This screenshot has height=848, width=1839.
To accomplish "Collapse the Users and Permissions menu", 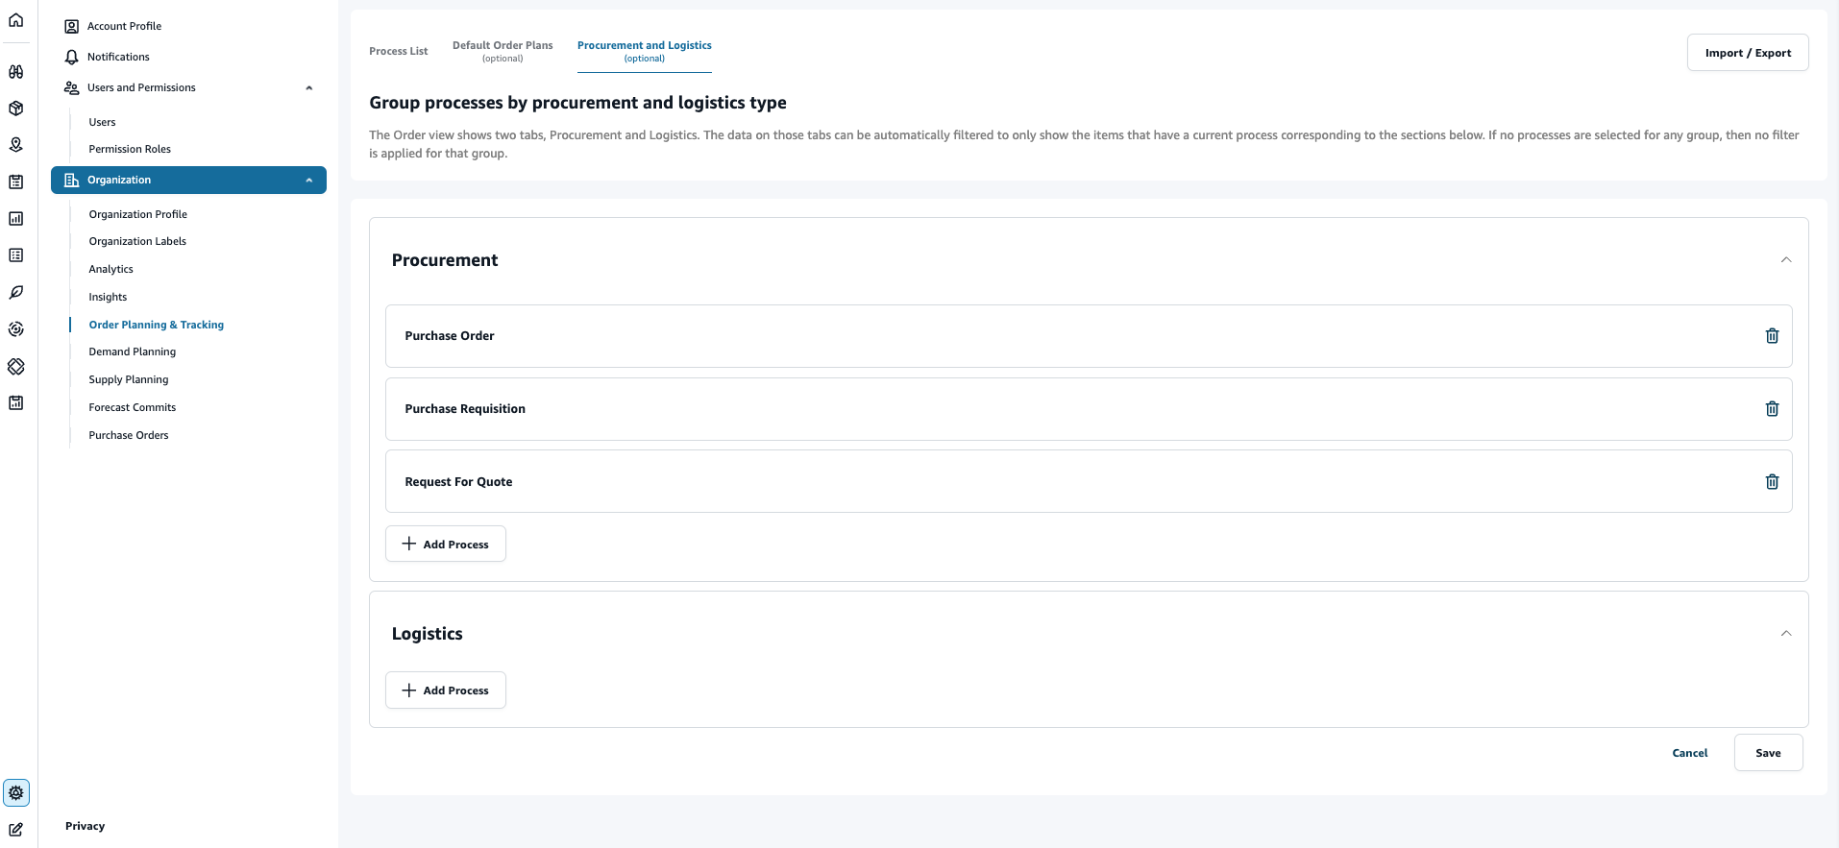I will (x=308, y=88).
